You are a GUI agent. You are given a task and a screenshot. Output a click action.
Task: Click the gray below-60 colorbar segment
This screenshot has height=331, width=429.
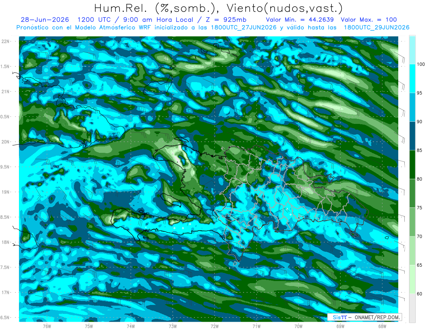pos(412,308)
